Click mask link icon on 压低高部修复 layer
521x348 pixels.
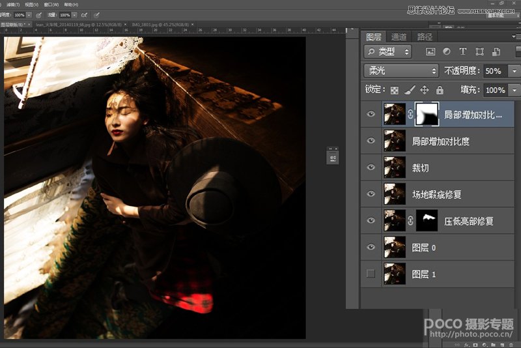(410, 220)
